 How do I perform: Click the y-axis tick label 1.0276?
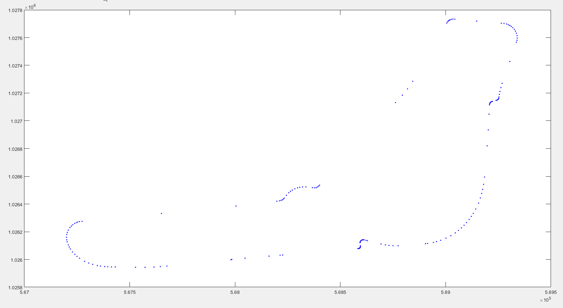15,38
